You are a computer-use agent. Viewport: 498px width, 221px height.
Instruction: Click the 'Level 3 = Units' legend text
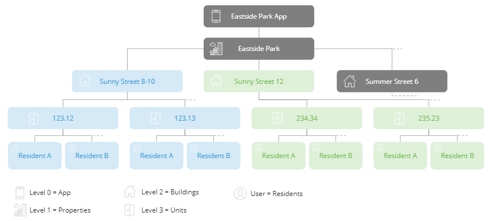coord(164,210)
